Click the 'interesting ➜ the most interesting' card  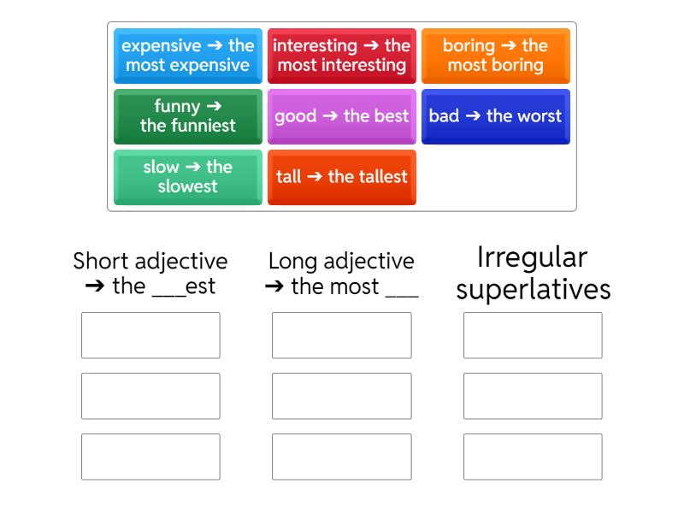point(342,56)
